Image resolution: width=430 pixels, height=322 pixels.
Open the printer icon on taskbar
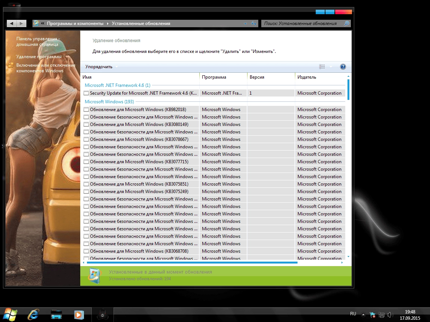(56, 315)
